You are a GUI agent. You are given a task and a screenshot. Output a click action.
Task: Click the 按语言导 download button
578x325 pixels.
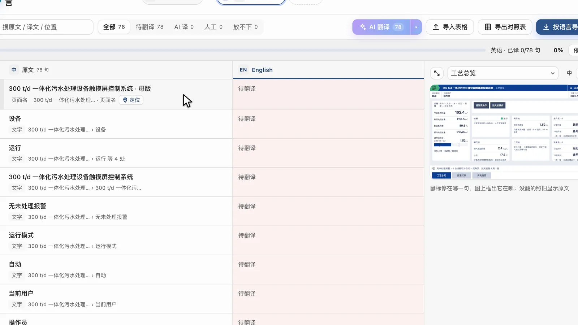pyautogui.click(x=557, y=27)
